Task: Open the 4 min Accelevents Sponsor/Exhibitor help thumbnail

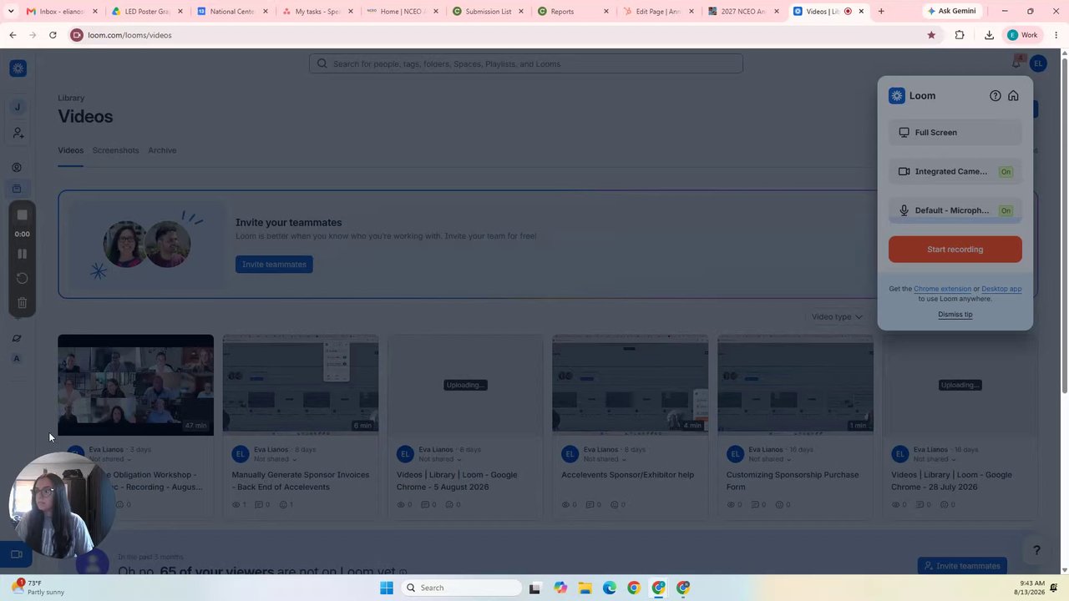Action: point(630,385)
